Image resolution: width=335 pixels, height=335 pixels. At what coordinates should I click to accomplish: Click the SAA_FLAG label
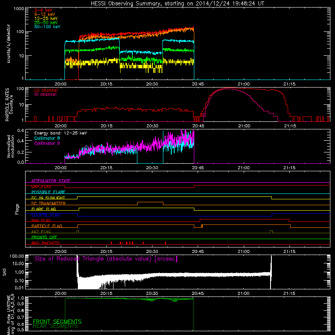point(41,220)
